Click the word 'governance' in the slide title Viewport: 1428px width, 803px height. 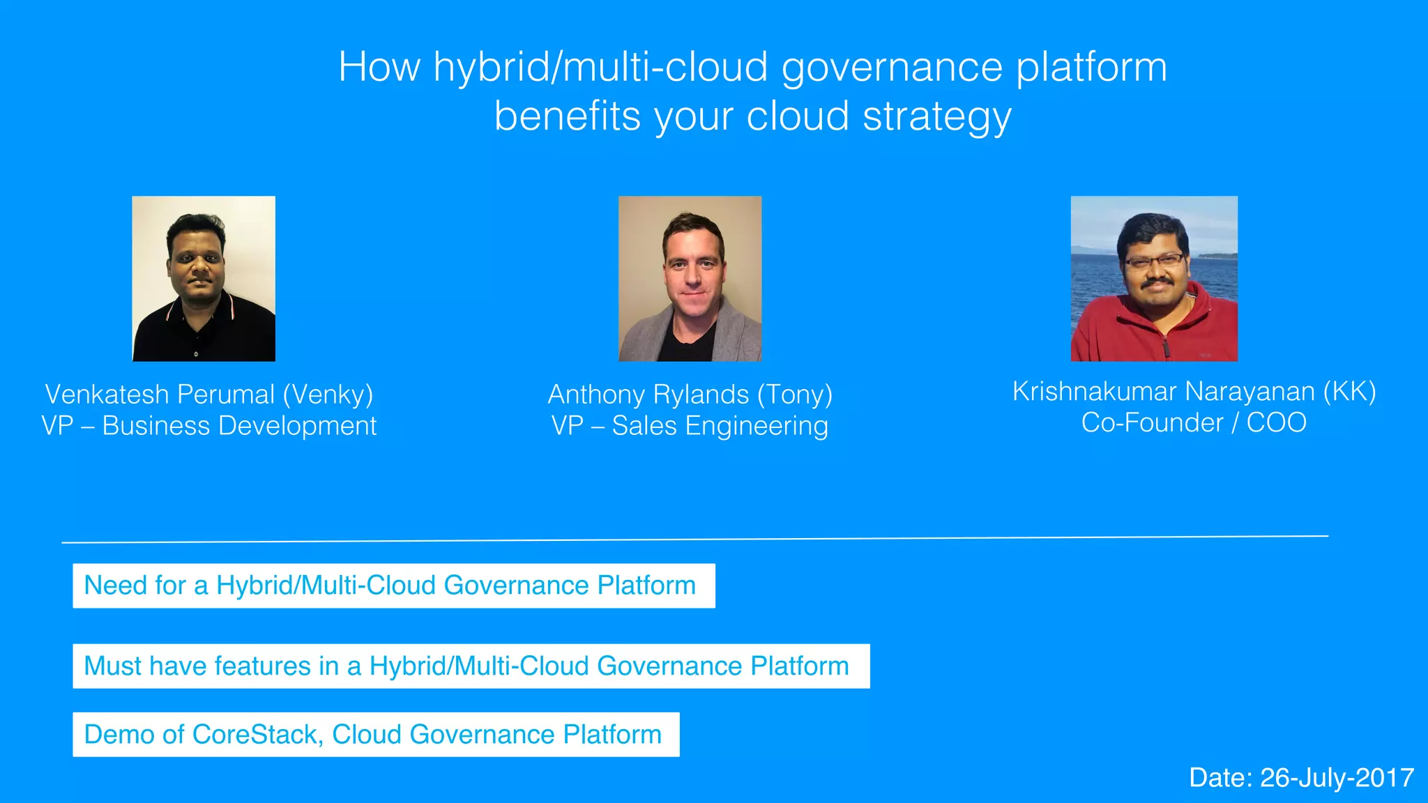coord(892,68)
